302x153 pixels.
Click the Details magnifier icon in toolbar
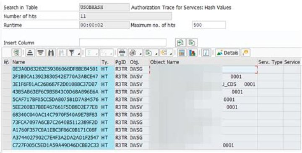point(16,53)
